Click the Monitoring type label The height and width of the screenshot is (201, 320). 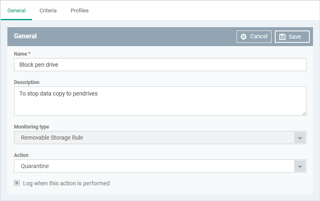coord(32,127)
